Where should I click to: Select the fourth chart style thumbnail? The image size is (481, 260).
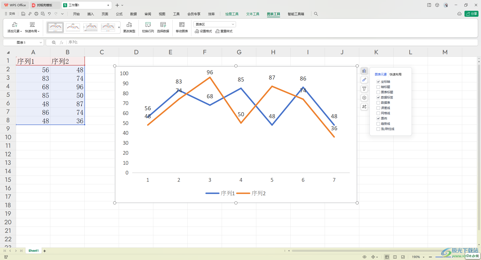(108, 27)
